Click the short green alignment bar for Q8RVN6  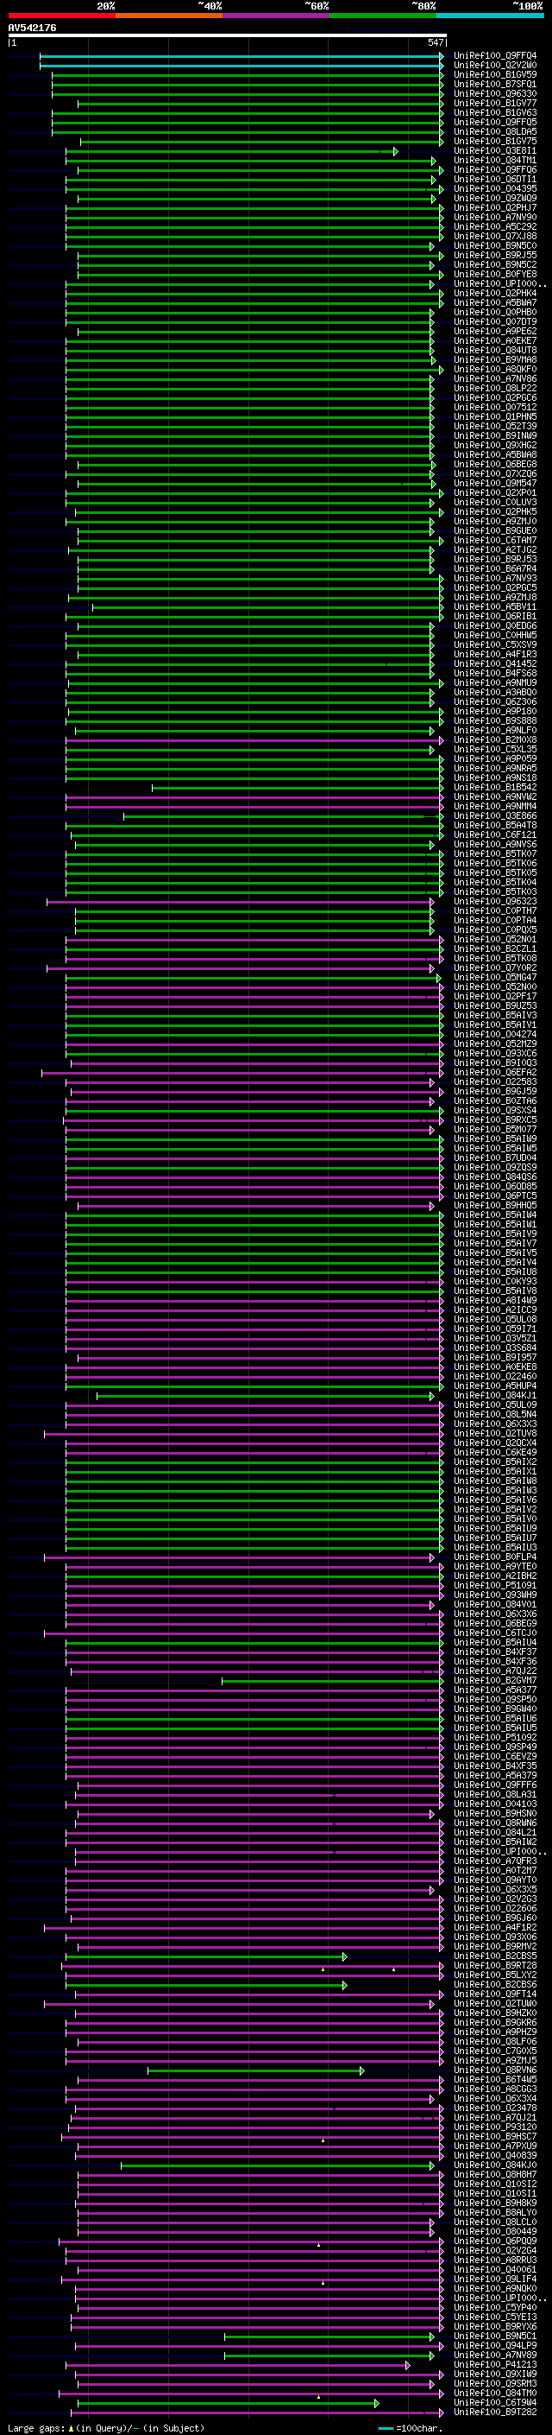255,2071
